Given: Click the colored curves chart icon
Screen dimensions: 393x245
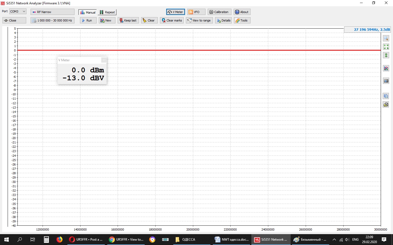Looking at the screenshot, I should pyautogui.click(x=386, y=68).
